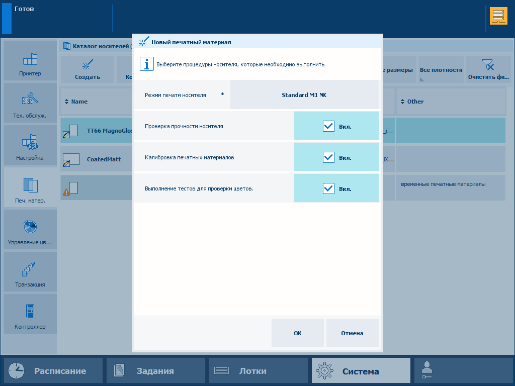Switch to the Лотки tab
Screen dimensions: 515x386
click(x=258, y=371)
